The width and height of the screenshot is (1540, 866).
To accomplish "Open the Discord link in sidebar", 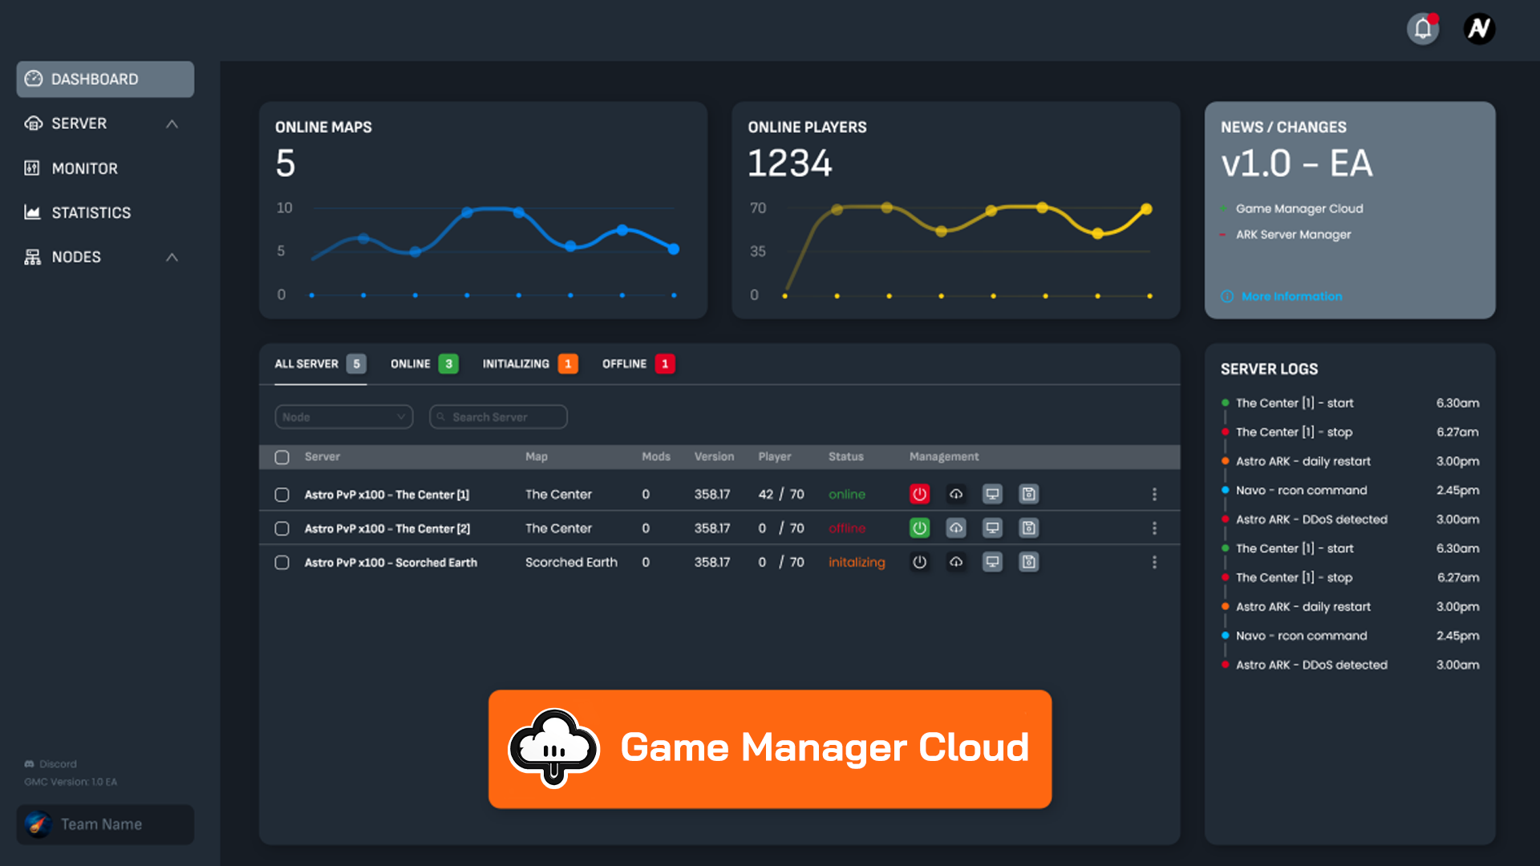I will pyautogui.click(x=58, y=764).
